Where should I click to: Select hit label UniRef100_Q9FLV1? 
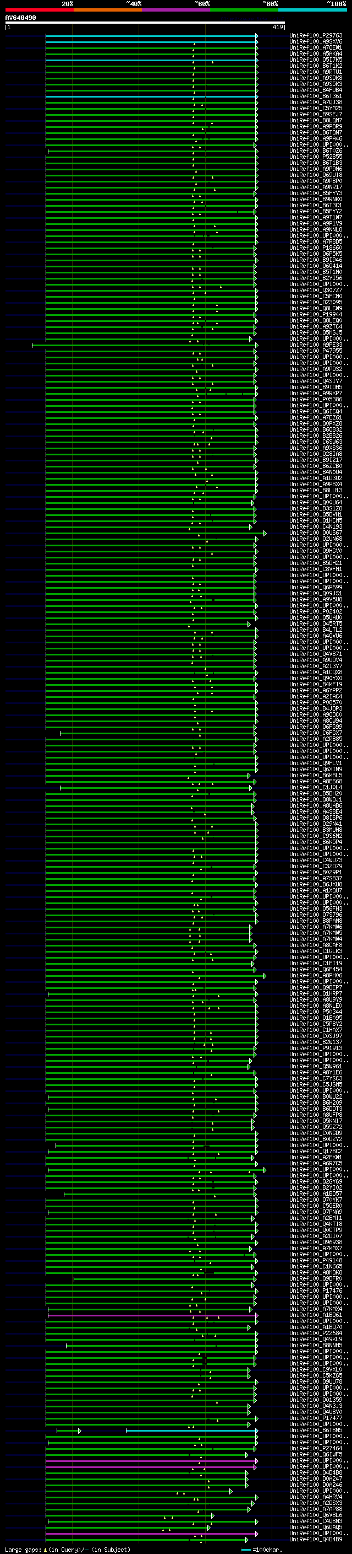[316, 763]
